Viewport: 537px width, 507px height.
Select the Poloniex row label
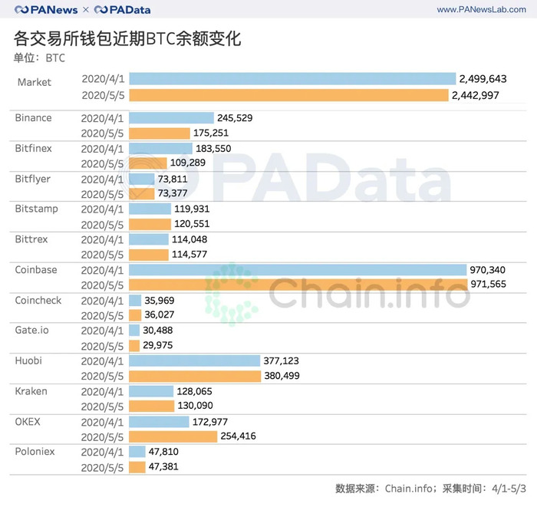click(35, 452)
